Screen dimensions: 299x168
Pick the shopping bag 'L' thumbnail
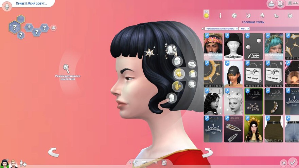[x=253, y=74]
